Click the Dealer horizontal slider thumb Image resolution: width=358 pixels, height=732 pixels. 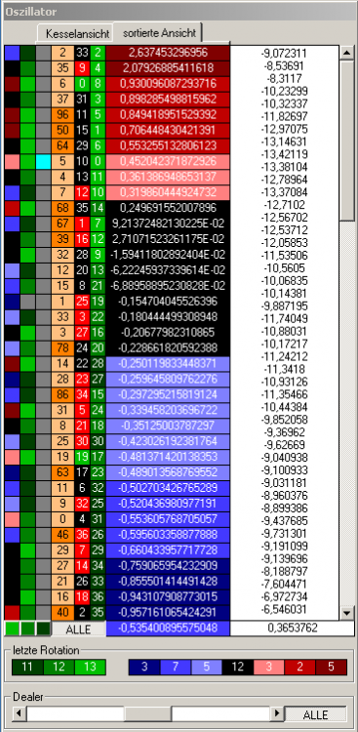pos(147,713)
